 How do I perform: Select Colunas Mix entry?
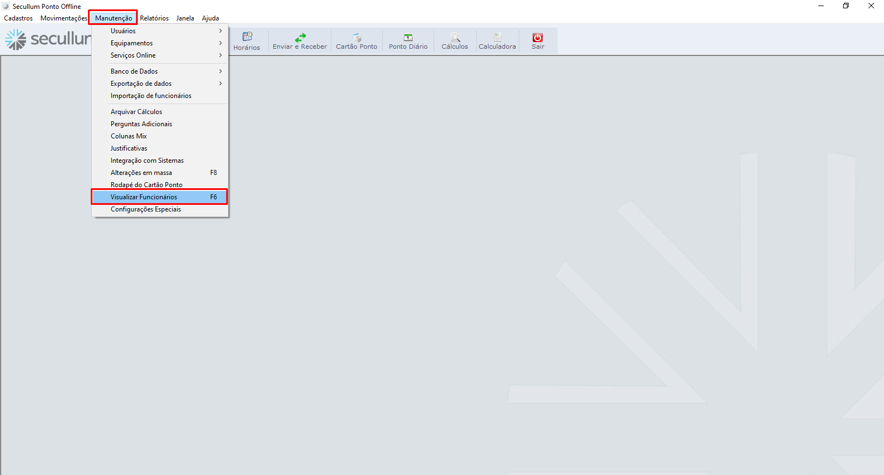160,136
